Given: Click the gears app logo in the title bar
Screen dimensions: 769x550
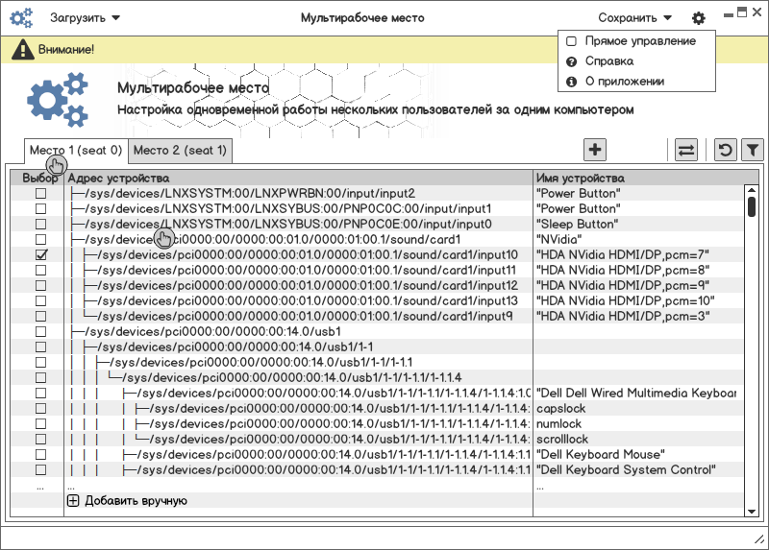Looking at the screenshot, I should pos(21,18).
